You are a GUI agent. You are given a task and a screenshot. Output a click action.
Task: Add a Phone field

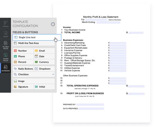[x=23, y=56]
